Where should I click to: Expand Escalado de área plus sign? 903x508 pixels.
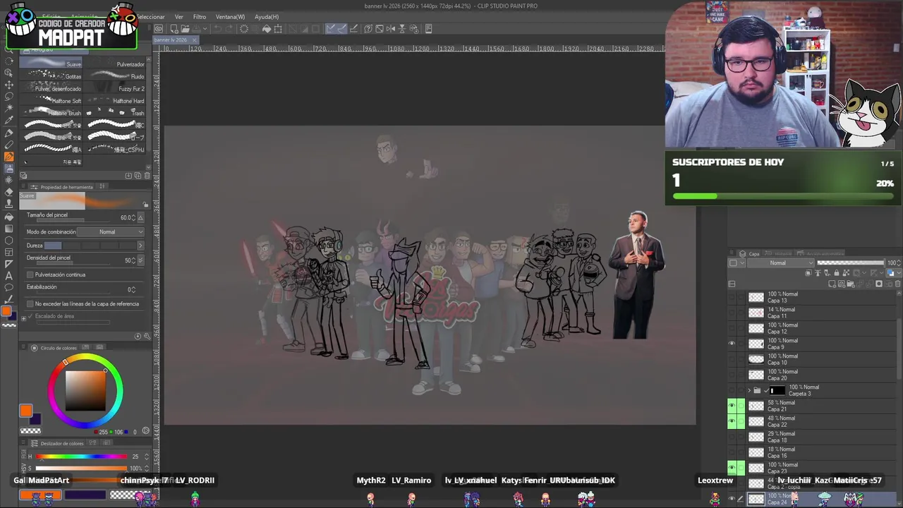(x=23, y=317)
